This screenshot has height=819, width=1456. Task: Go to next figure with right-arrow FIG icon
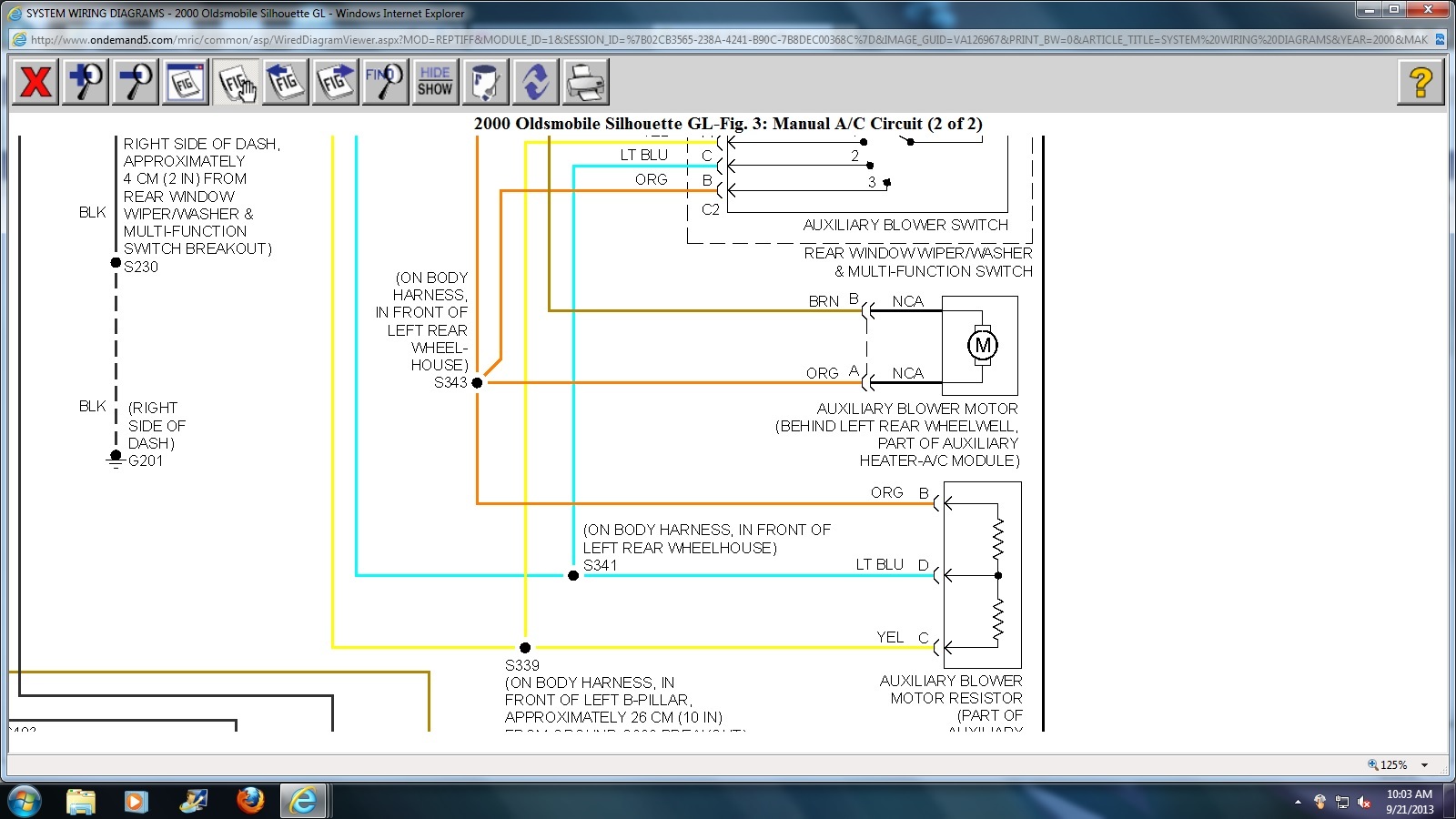pyautogui.click(x=336, y=82)
